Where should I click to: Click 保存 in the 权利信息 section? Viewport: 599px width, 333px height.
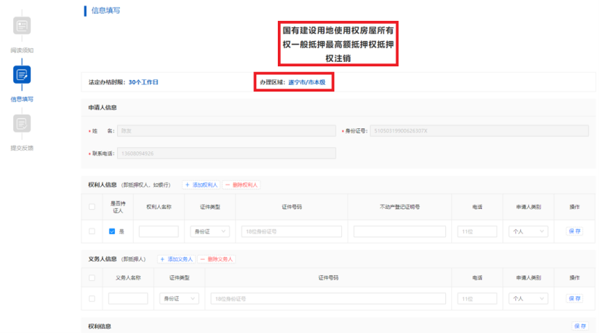click(x=580, y=327)
